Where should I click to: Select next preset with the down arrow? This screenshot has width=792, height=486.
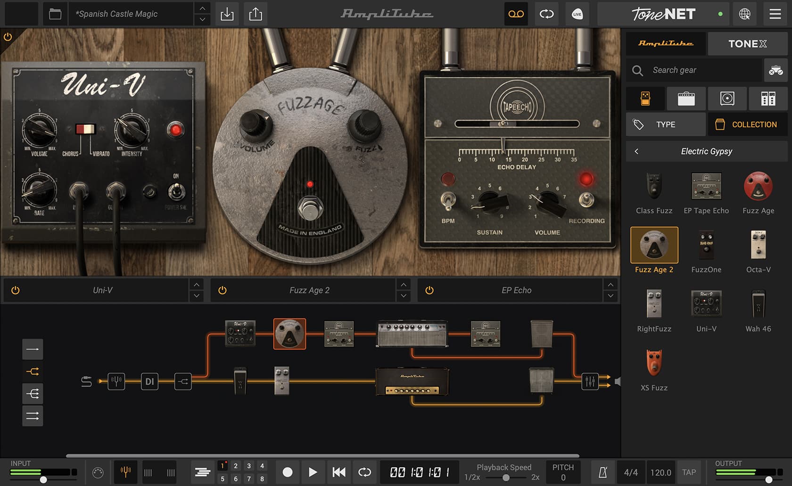tap(202, 20)
